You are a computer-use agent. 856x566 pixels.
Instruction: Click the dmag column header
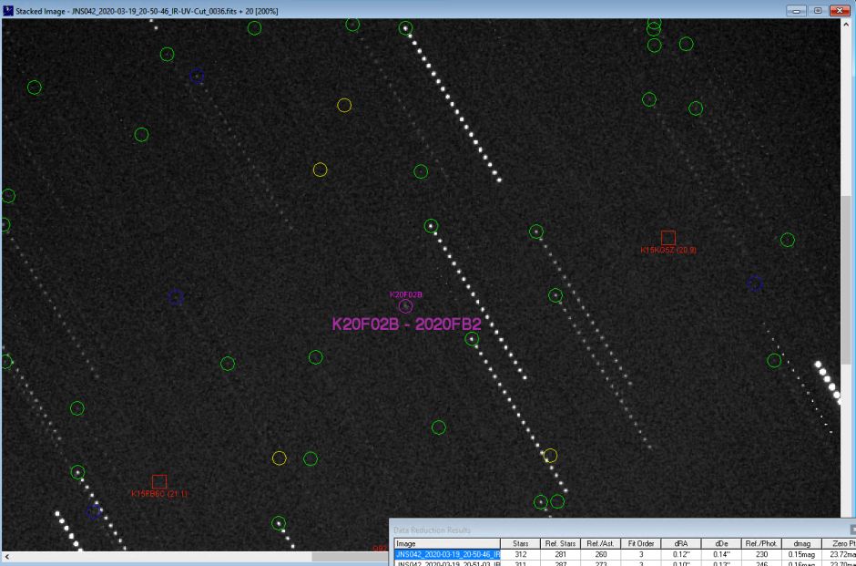coord(801,542)
